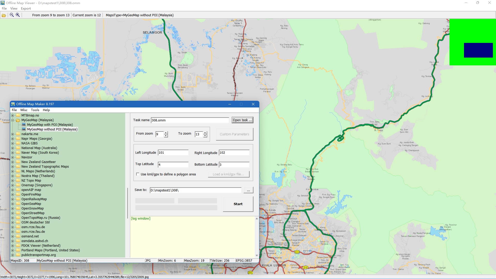
Task: Decrease the From zoom spinner value
Action: point(166,136)
